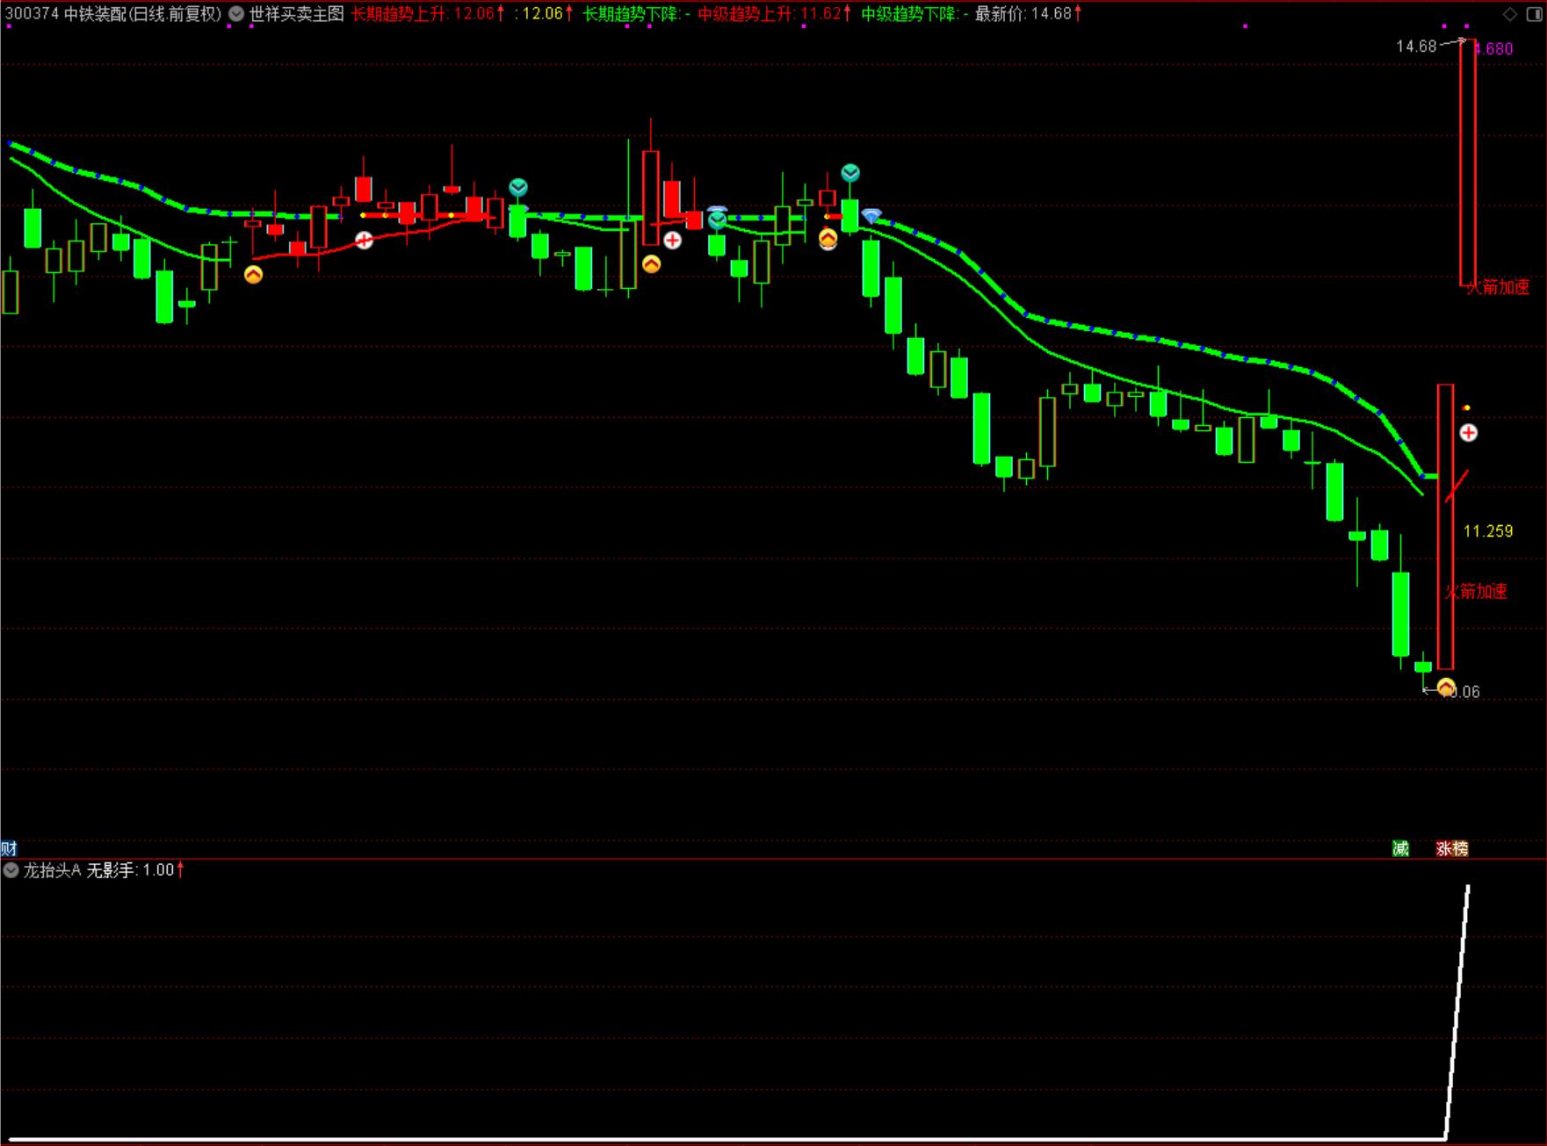Click the leftmost red plus marker on the chart

click(x=364, y=240)
